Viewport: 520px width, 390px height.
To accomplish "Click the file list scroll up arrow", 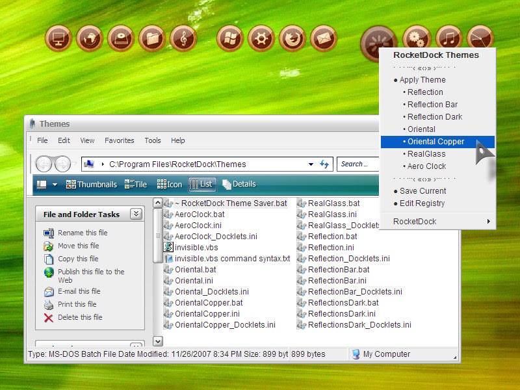I will point(158,203).
